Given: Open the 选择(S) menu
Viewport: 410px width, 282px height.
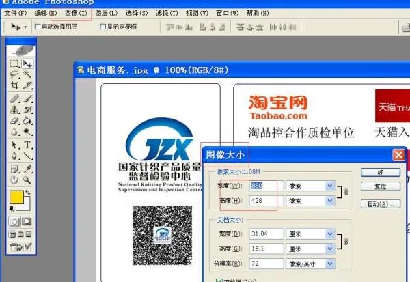Looking at the screenshot, I should pos(136,13).
